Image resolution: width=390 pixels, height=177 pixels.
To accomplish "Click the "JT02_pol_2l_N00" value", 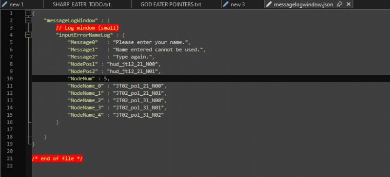I will 138,86.
